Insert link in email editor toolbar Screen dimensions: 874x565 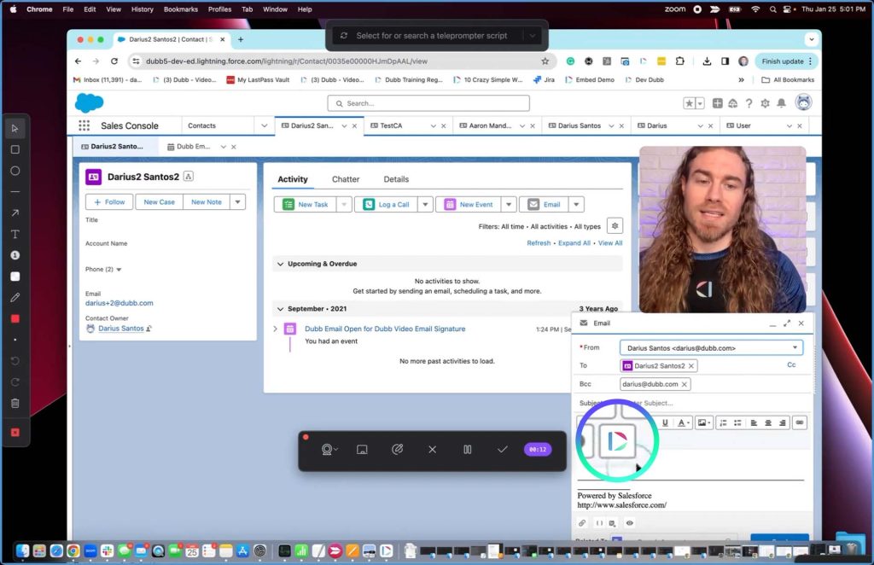(x=800, y=423)
